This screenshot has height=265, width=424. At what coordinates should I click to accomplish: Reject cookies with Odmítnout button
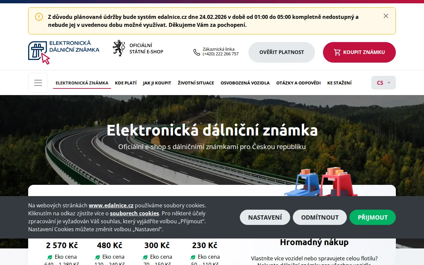(x=320, y=217)
